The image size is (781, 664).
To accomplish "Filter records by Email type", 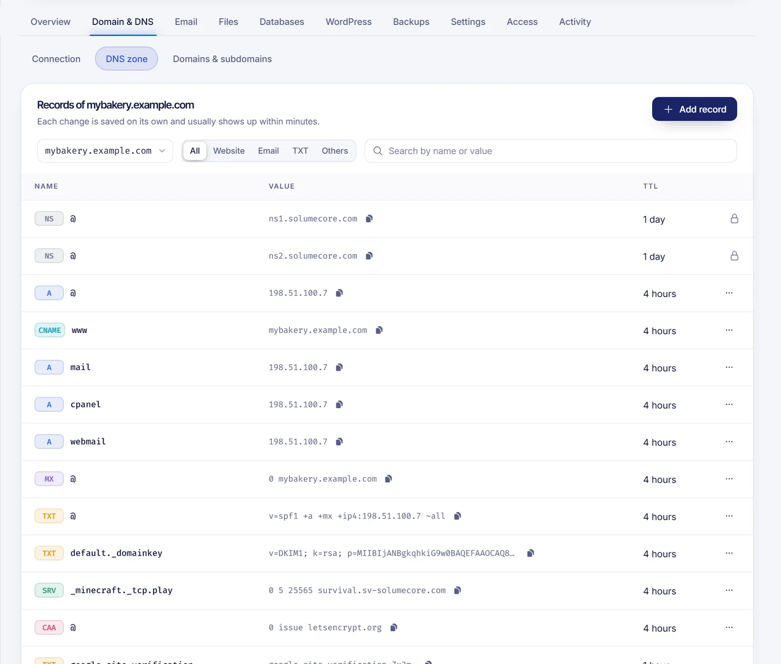I will coord(268,151).
